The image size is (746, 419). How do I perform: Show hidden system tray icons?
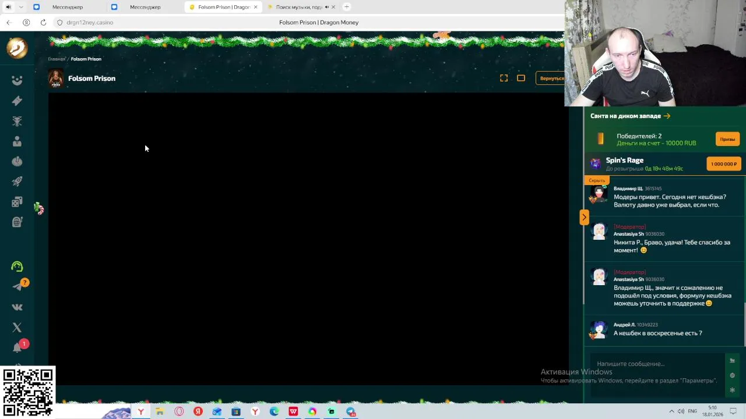671,411
